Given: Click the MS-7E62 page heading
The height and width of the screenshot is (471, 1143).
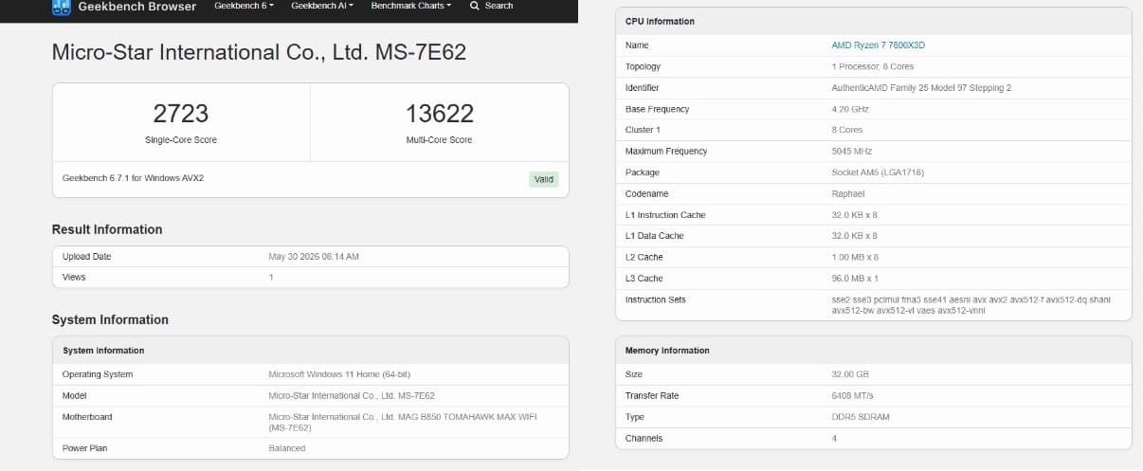Looking at the screenshot, I should [x=260, y=52].
